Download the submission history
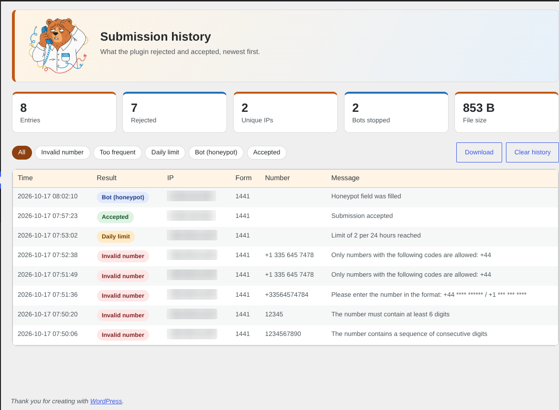559x410 pixels. point(479,152)
